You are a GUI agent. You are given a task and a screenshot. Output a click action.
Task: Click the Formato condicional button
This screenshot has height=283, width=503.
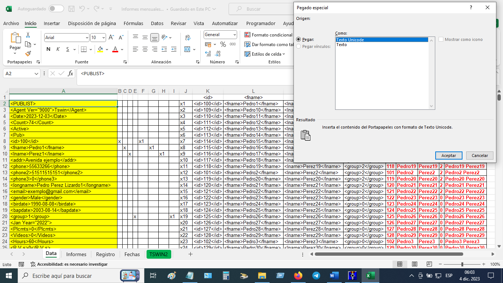click(268, 35)
